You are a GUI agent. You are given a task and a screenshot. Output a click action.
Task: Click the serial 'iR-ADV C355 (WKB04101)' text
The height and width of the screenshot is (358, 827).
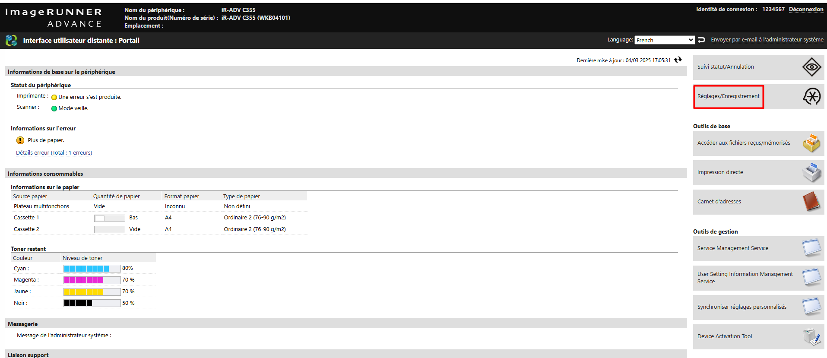coord(256,18)
